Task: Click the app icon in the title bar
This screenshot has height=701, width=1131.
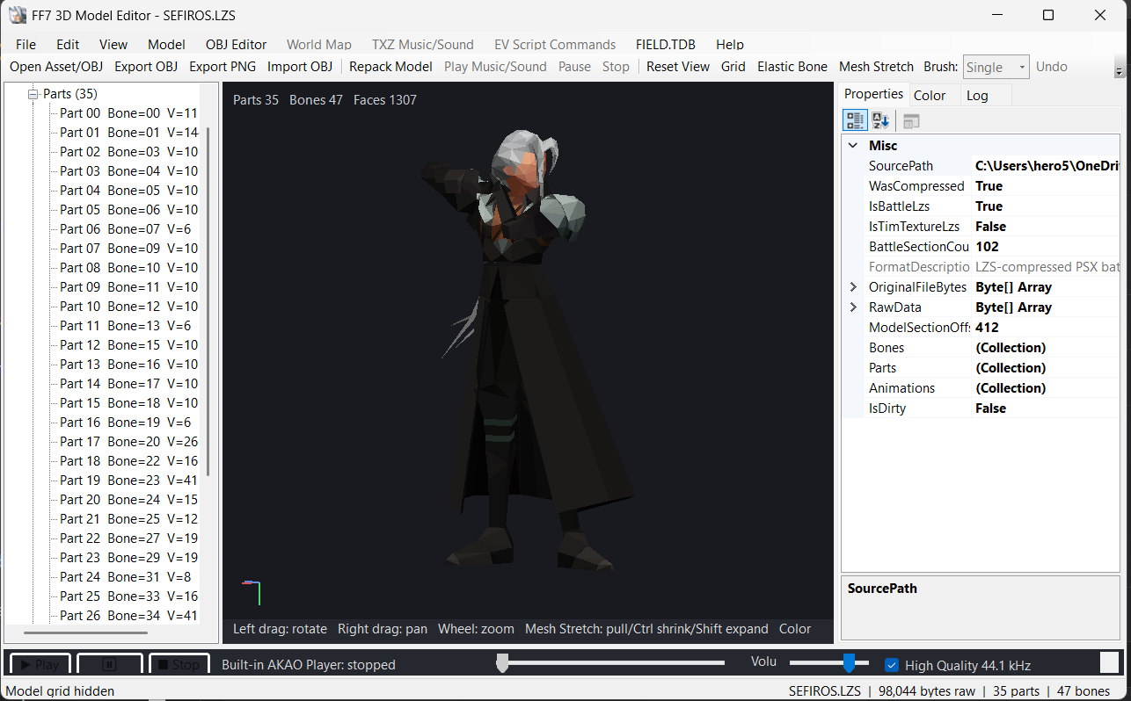Action: coord(17,15)
